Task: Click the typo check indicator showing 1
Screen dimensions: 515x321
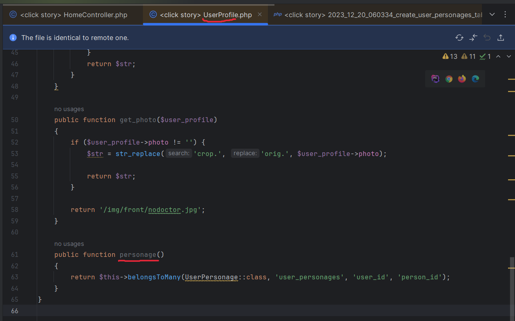Action: tap(485, 56)
